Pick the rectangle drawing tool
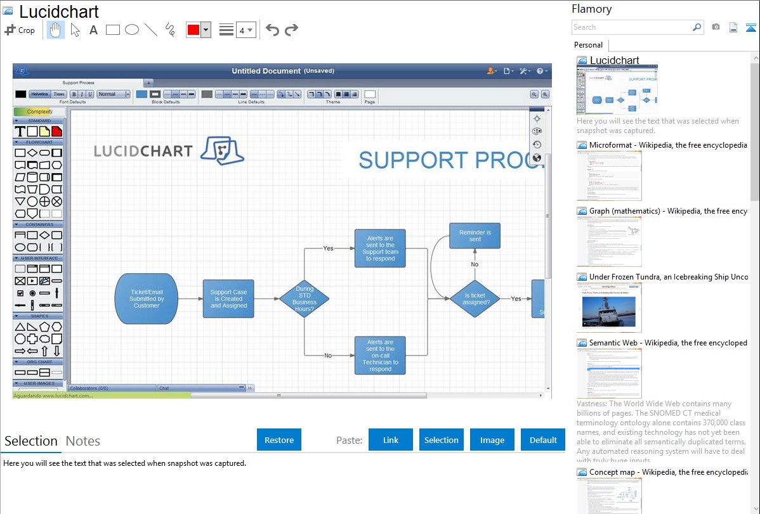 (x=112, y=30)
